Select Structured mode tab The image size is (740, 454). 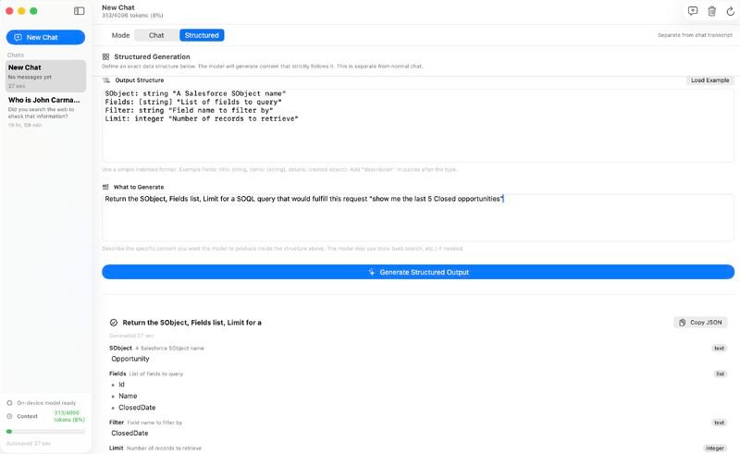(202, 35)
